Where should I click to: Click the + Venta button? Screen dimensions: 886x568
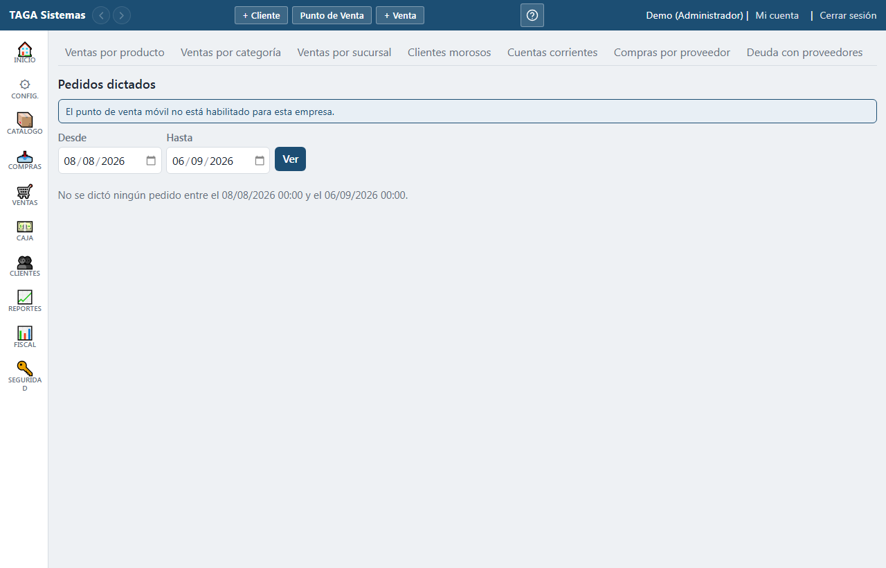(400, 15)
